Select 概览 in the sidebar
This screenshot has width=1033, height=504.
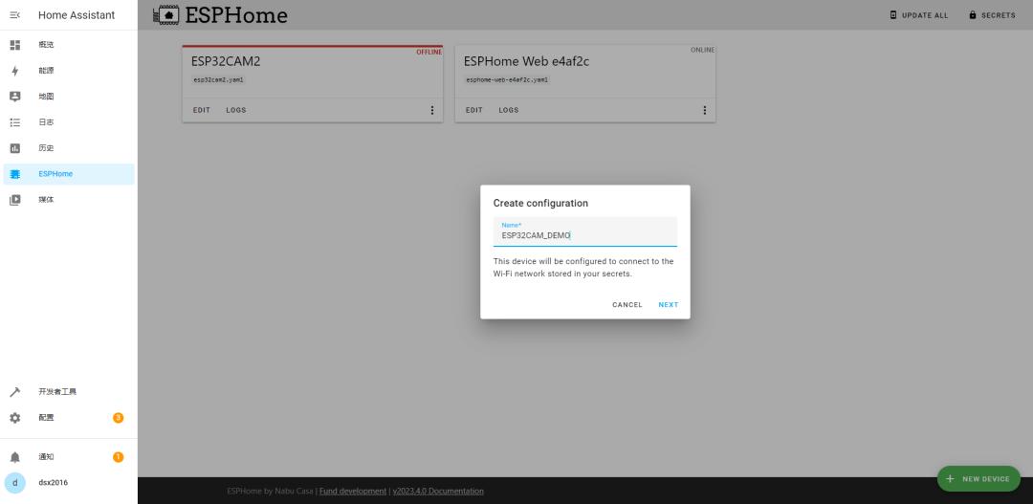(x=46, y=45)
